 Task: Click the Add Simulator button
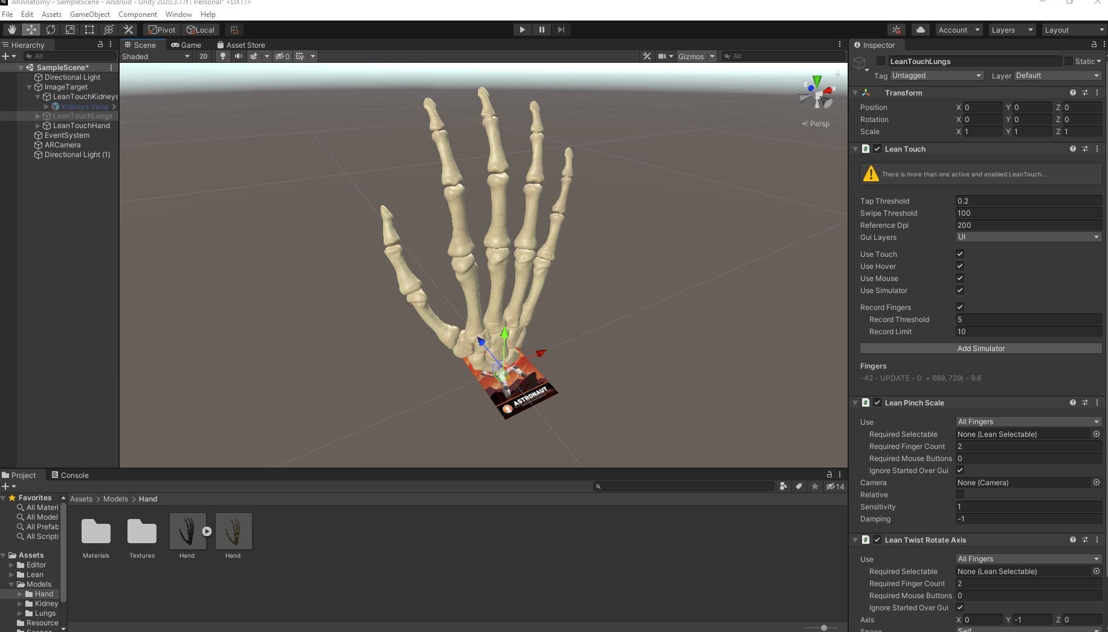(981, 349)
